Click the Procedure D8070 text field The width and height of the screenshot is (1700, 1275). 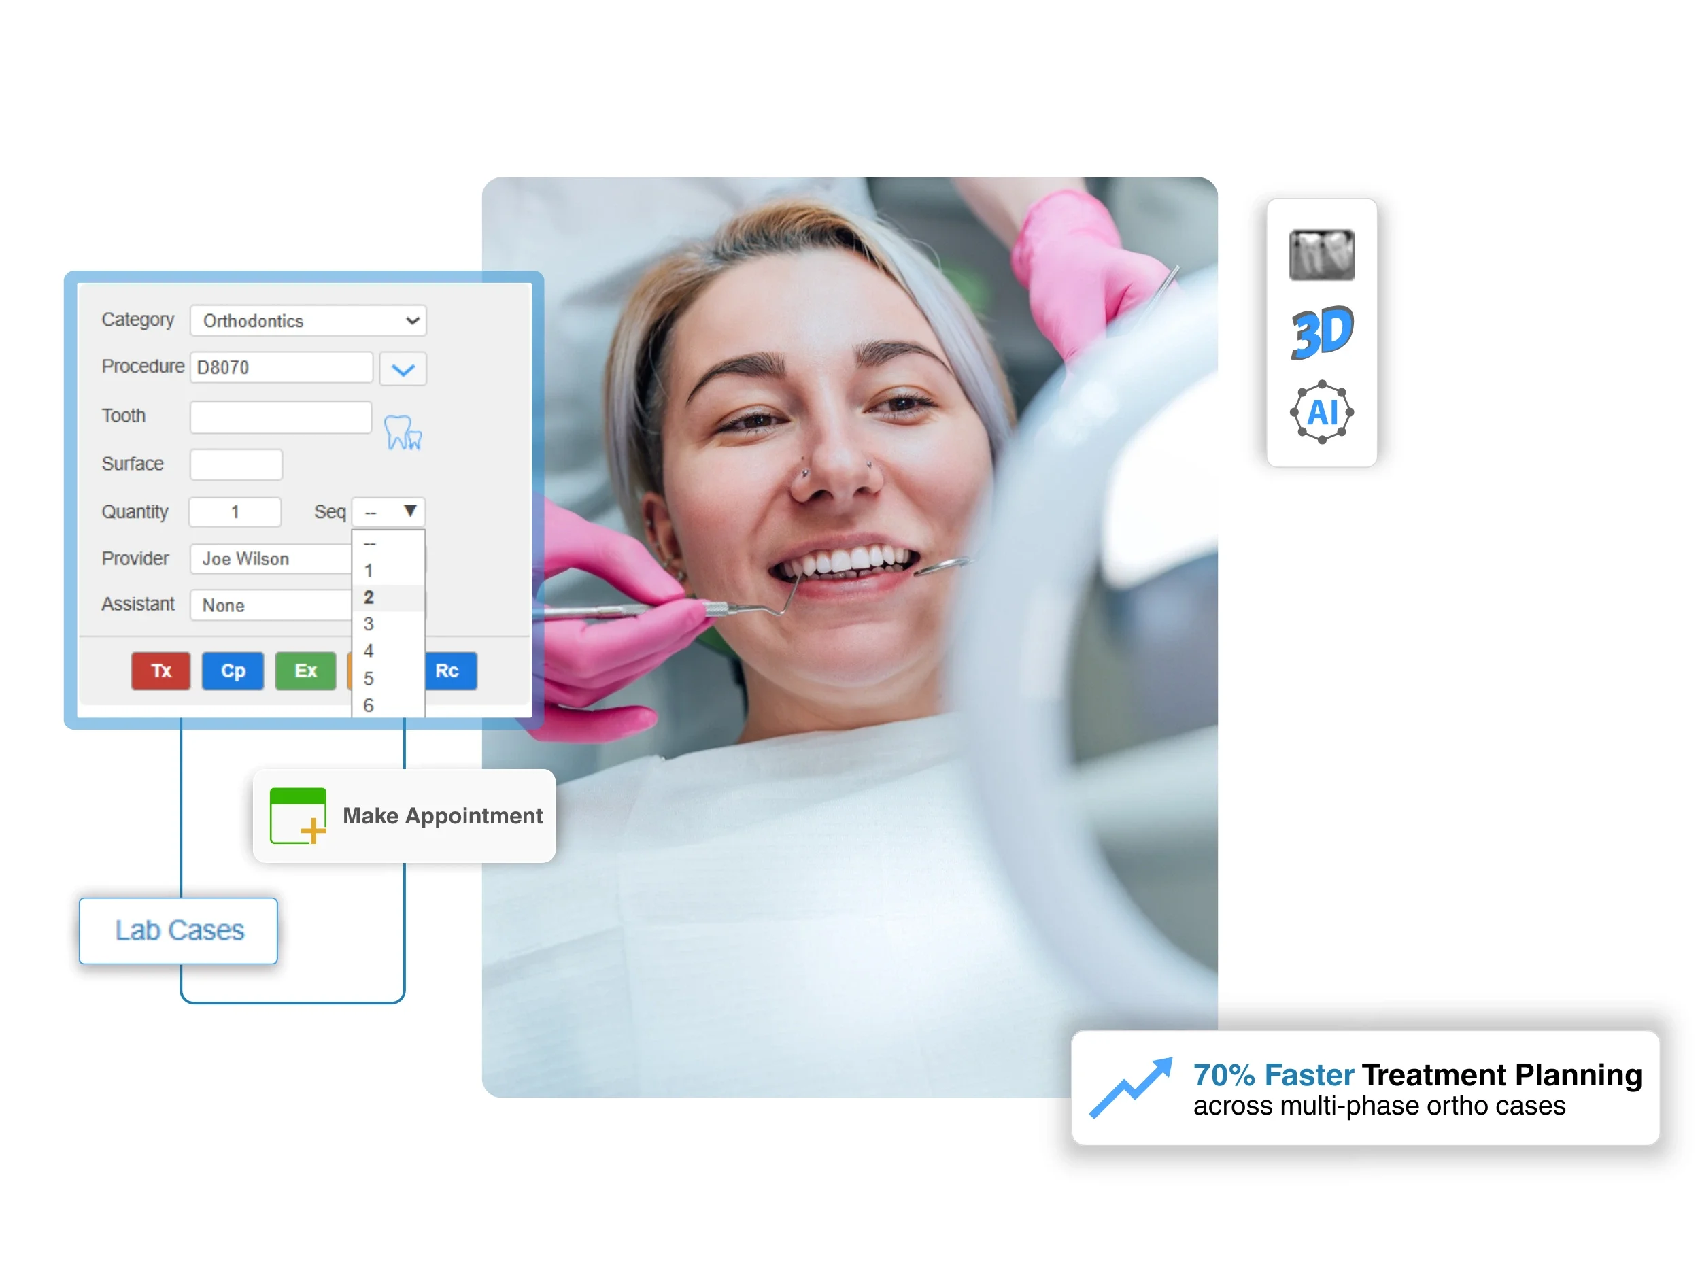281,367
